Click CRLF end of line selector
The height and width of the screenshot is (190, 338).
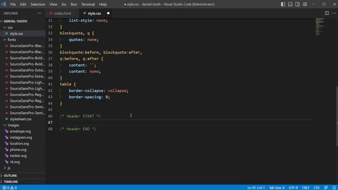(x=306, y=188)
